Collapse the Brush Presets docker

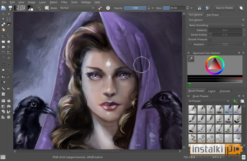click(x=188, y=96)
